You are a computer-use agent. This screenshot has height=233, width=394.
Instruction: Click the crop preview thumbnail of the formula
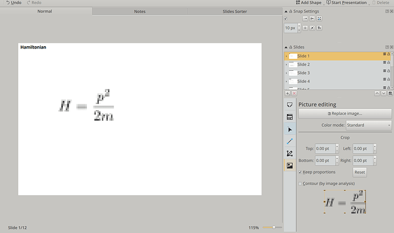pyautogui.click(x=345, y=202)
